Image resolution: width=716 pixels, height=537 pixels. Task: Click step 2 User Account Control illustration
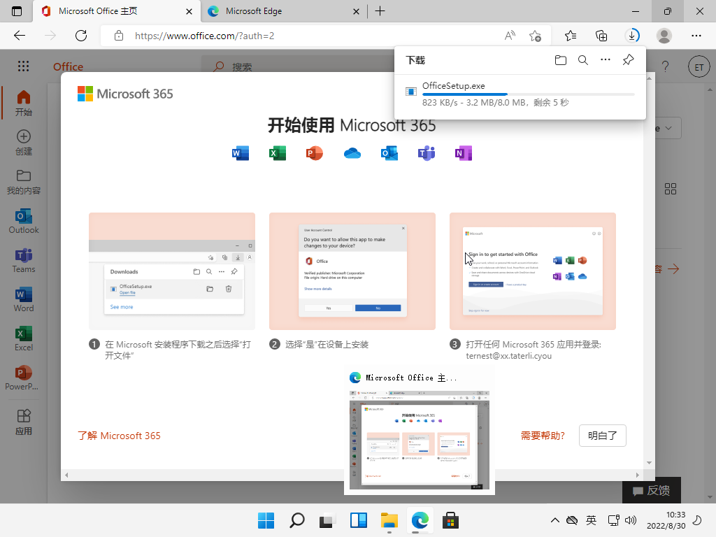tap(352, 271)
